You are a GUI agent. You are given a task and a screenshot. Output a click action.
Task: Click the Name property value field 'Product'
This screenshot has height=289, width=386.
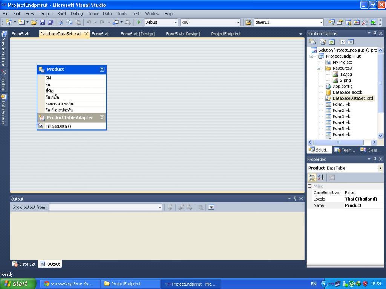click(363, 205)
